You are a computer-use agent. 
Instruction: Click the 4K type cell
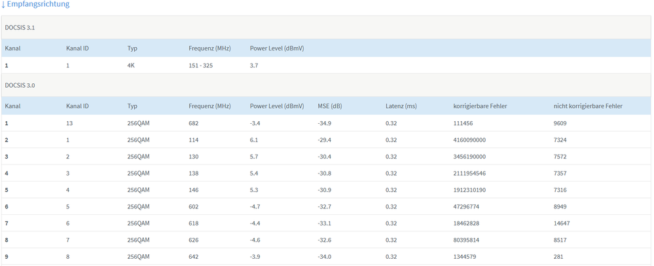pyautogui.click(x=131, y=66)
